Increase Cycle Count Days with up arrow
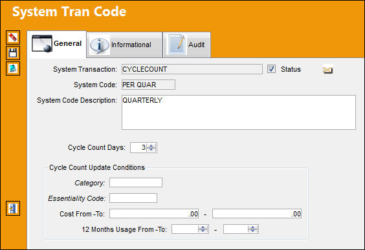 (151, 146)
